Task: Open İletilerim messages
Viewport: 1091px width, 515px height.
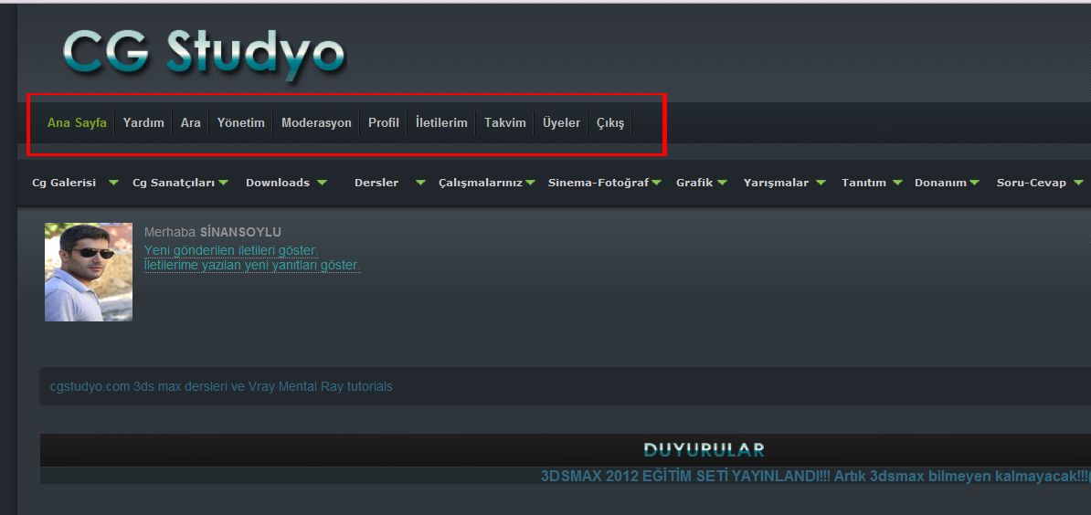Action: 441,123
